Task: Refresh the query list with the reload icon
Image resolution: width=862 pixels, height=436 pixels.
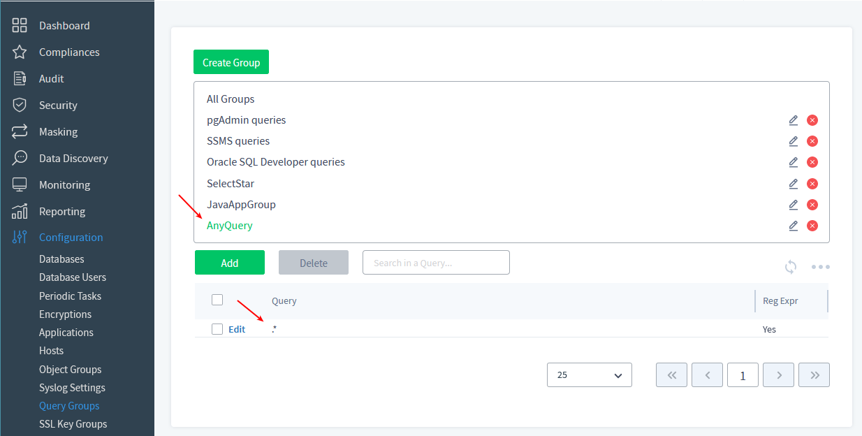Action: [790, 267]
